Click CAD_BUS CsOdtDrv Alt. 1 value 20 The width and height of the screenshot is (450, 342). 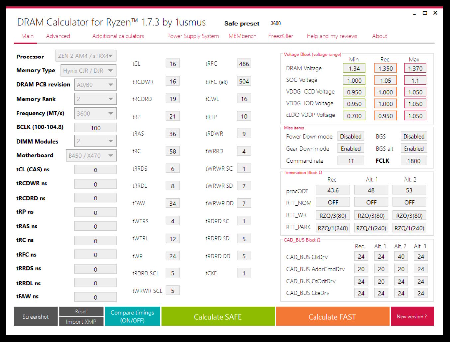[x=381, y=281]
